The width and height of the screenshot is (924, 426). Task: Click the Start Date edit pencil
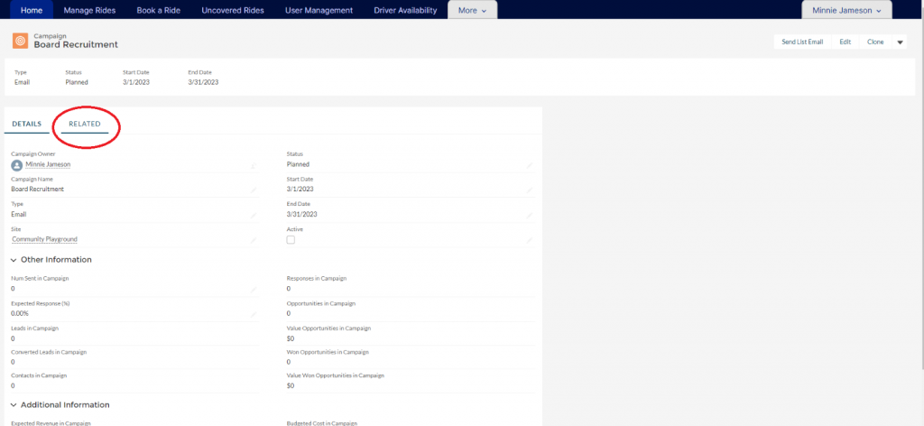530,190
